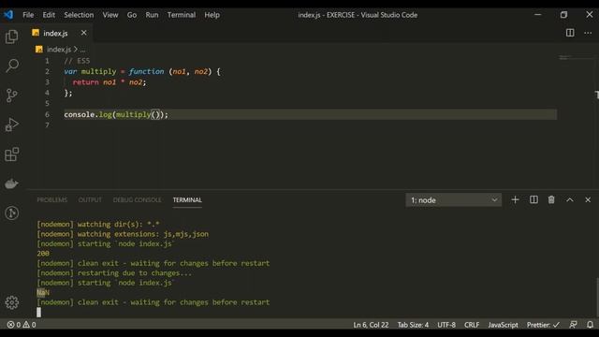Switch to the OUTPUT panel tab
The image size is (599, 337).
90,199
